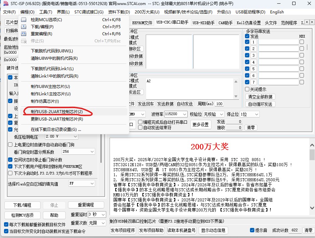315x238 pixels.
Task: Toggle the 提示音 checkbox
Action: 252,230
